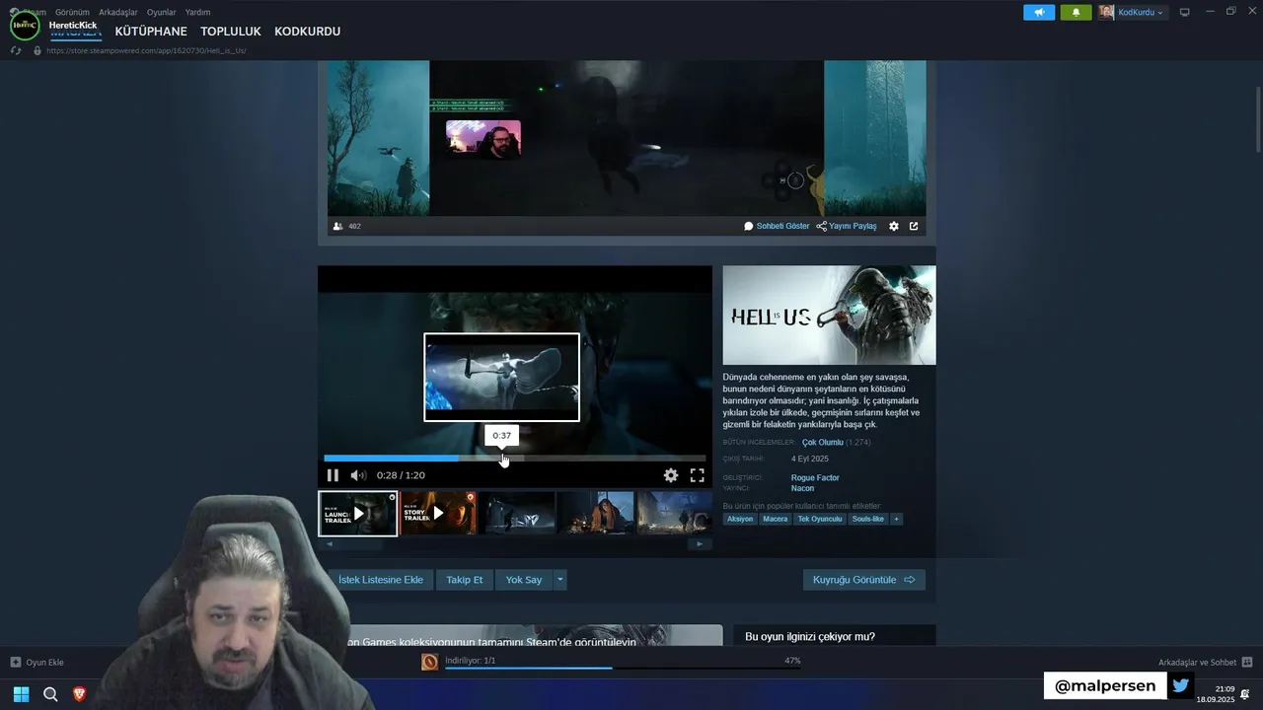This screenshot has width=1263, height=710.
Task: Click 'Bu oyun ilginizi çekiyor mu?' heading
Action: [x=810, y=637]
